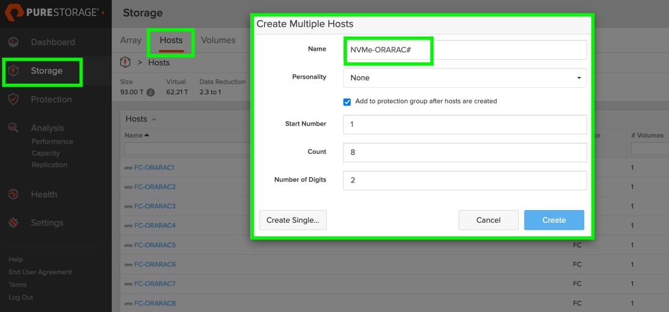Open the FC-ORARAC8 host link
This screenshot has height=312, width=669.
coord(155,303)
